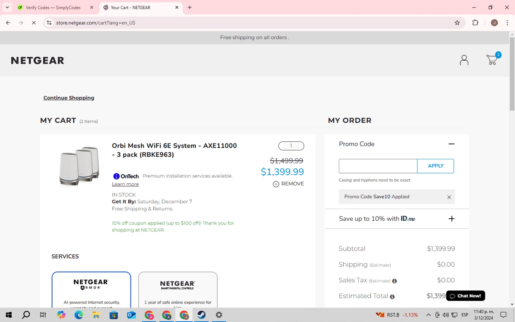515x322 pixels.
Task: Open the OnTech Learn more link
Action: 125,184
